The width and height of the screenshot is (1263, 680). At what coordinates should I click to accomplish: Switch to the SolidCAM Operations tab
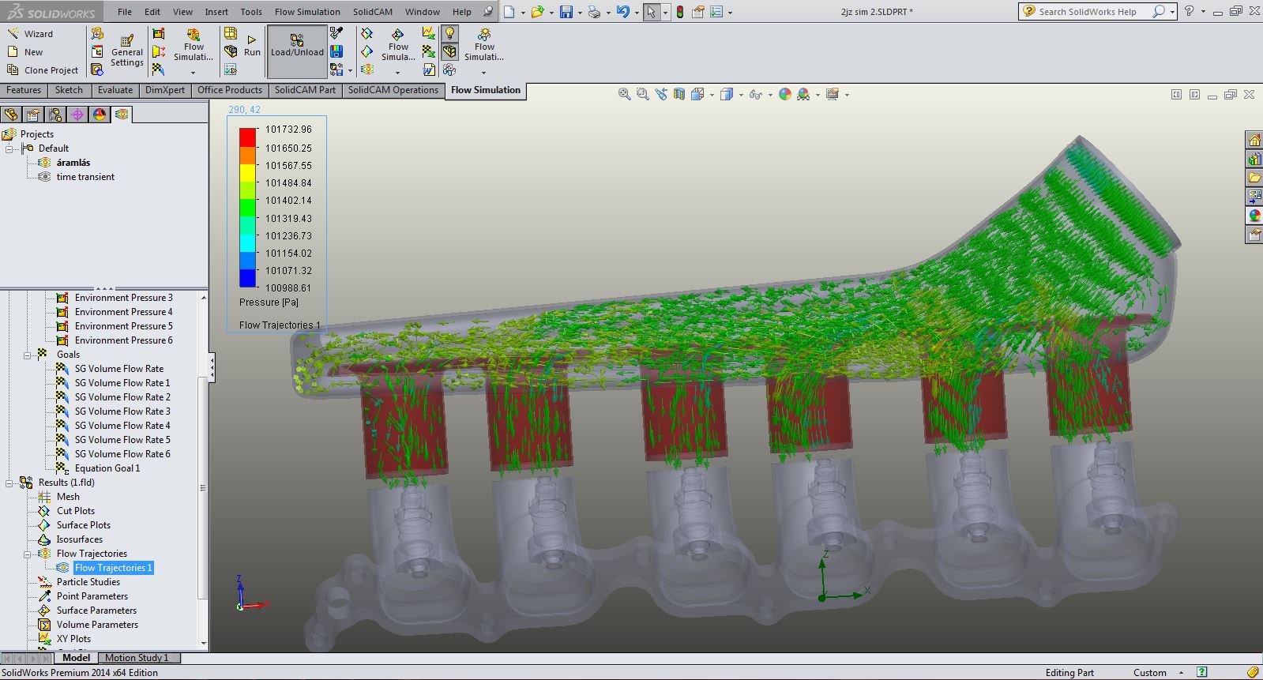point(393,90)
